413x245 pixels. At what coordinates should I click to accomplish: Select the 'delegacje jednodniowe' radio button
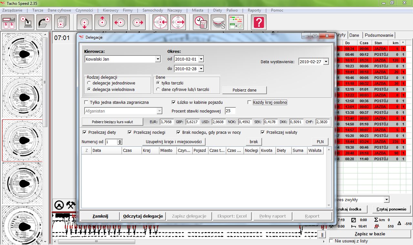point(89,83)
